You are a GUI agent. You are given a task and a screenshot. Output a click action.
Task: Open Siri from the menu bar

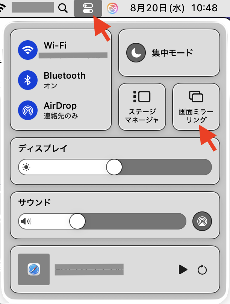click(x=112, y=9)
